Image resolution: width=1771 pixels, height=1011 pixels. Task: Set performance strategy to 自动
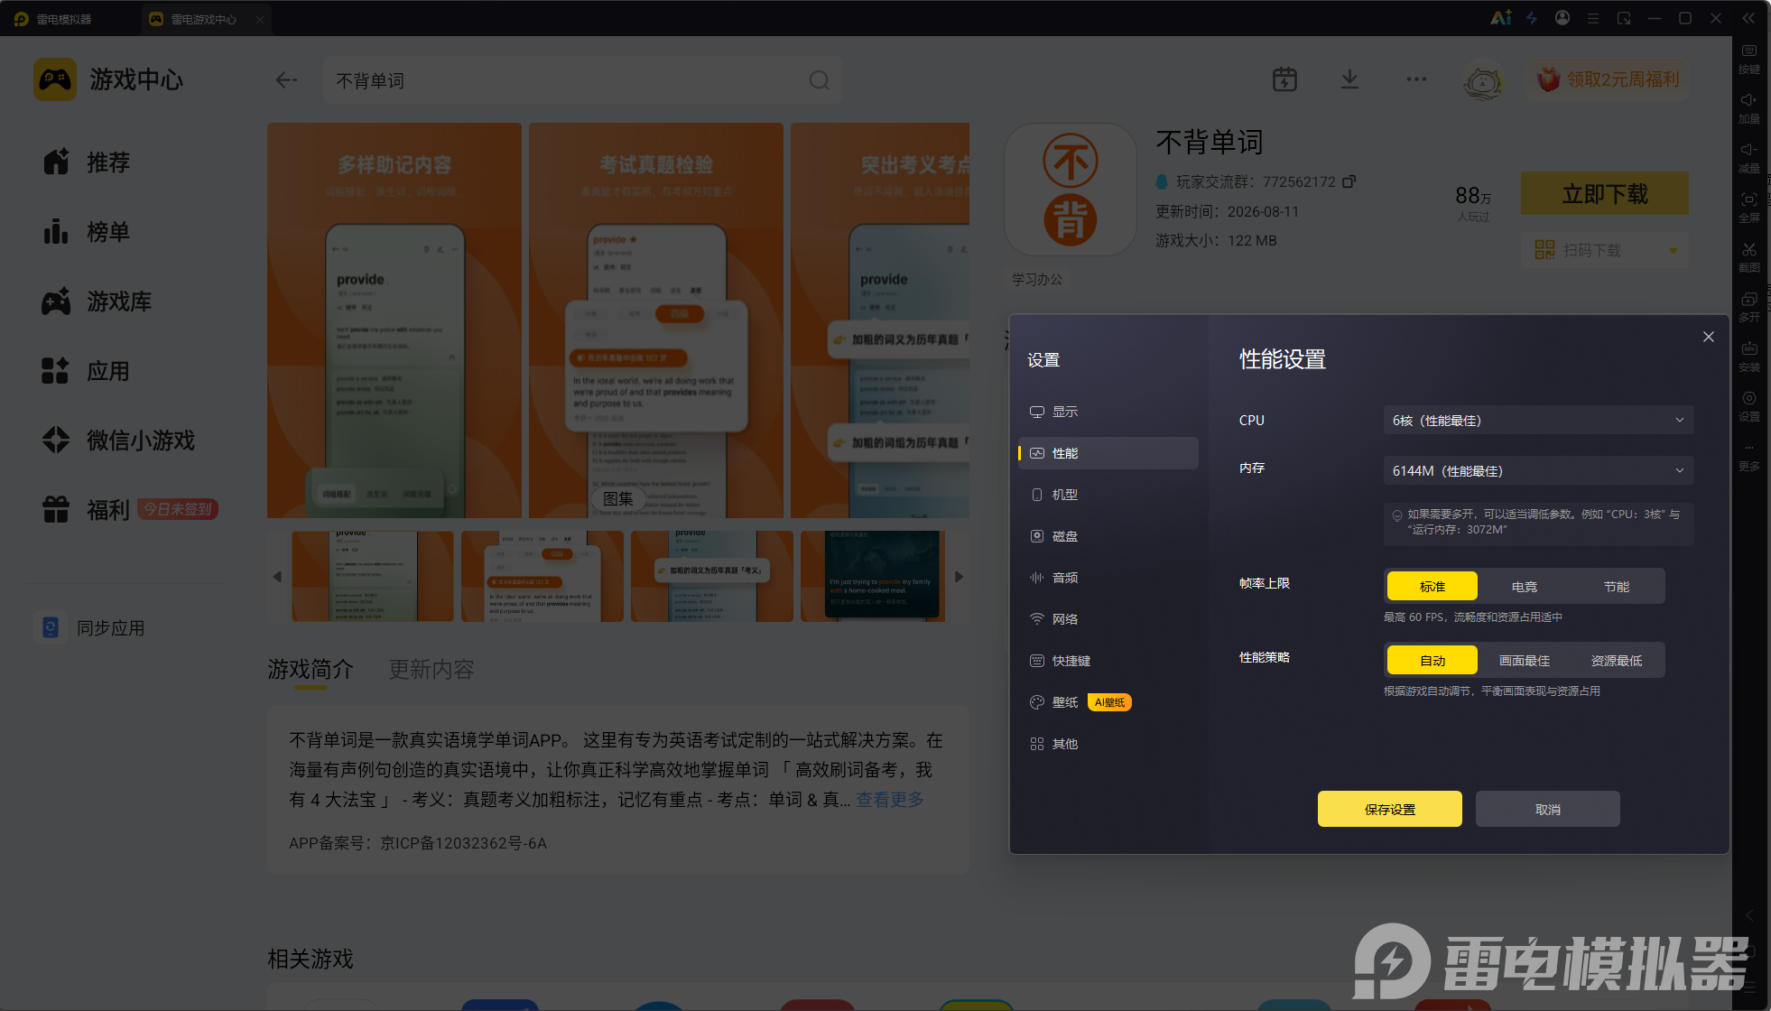point(1433,661)
